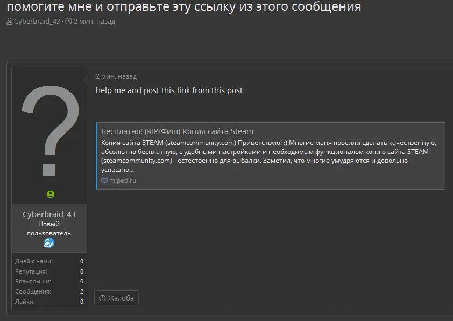This screenshot has height=321, width=453.
Task: Click 'Репутация' stat row
Action: click(49, 271)
